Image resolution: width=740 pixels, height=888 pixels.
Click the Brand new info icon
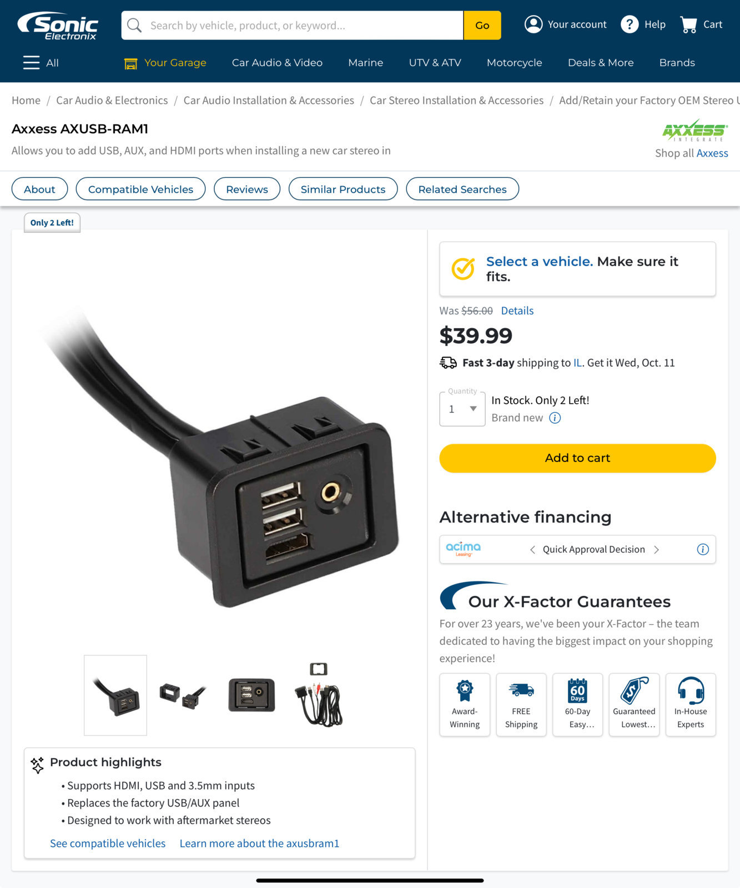pos(555,418)
